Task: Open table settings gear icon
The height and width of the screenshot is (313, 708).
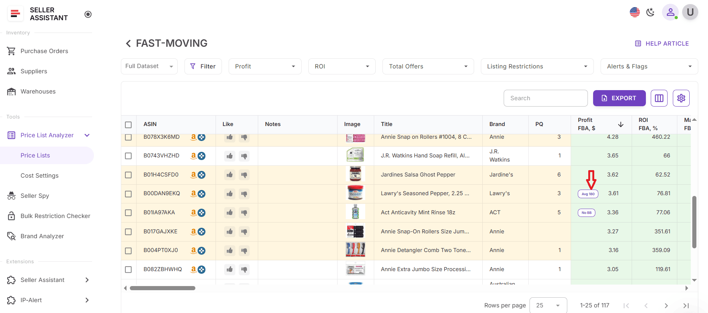Action: [681, 98]
